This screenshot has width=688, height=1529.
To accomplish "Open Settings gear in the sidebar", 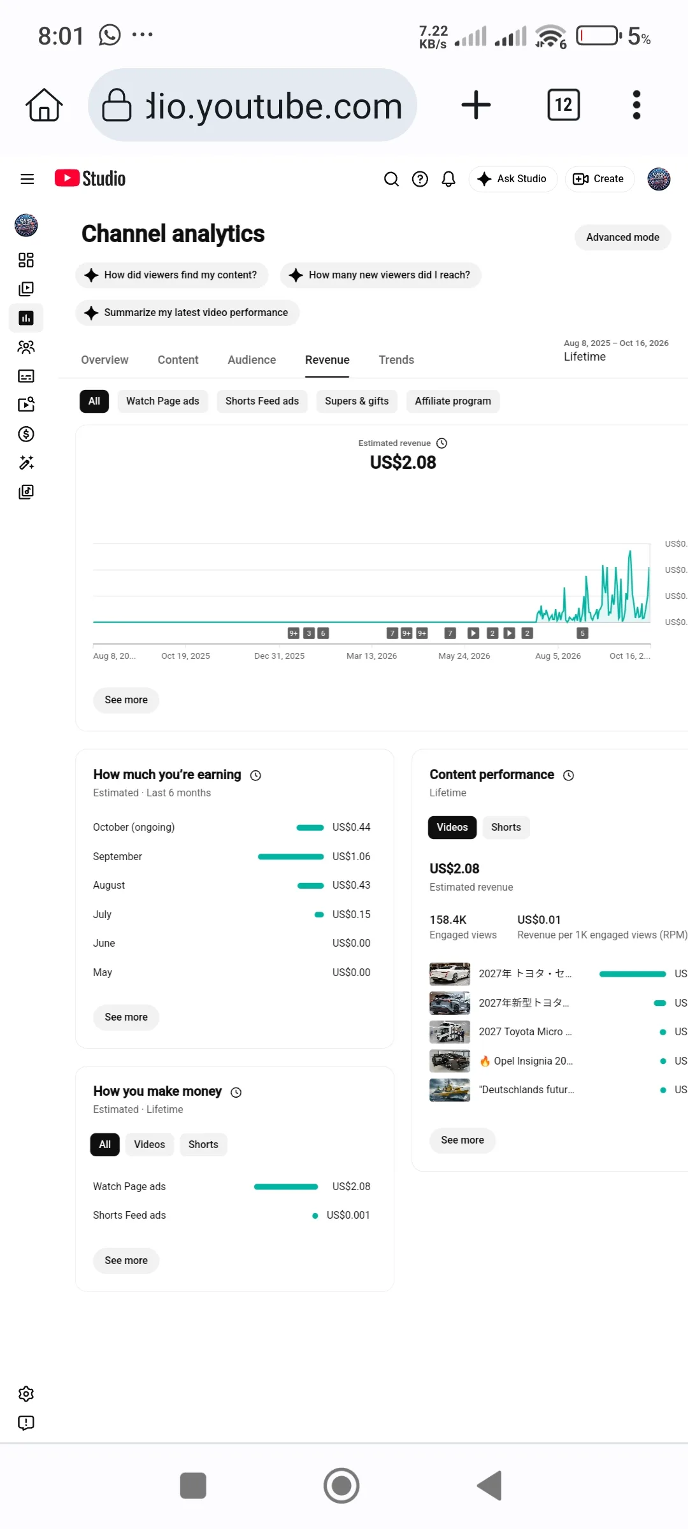I will pyautogui.click(x=26, y=1394).
